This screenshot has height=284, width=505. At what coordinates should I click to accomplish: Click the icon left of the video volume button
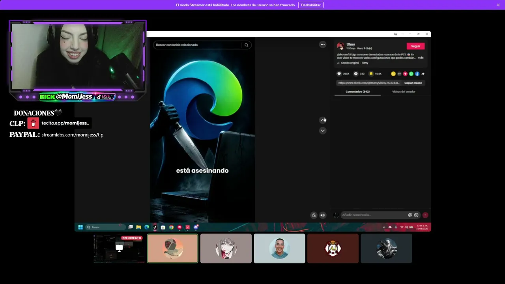(314, 215)
